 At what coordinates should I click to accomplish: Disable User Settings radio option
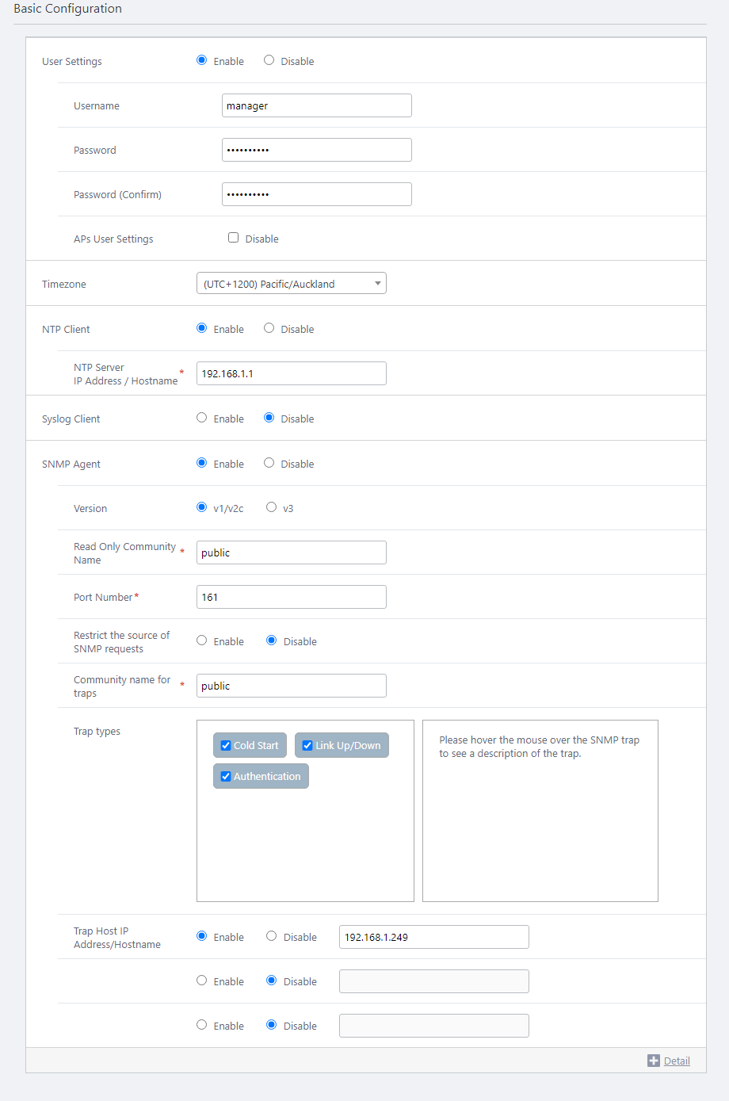(x=269, y=60)
